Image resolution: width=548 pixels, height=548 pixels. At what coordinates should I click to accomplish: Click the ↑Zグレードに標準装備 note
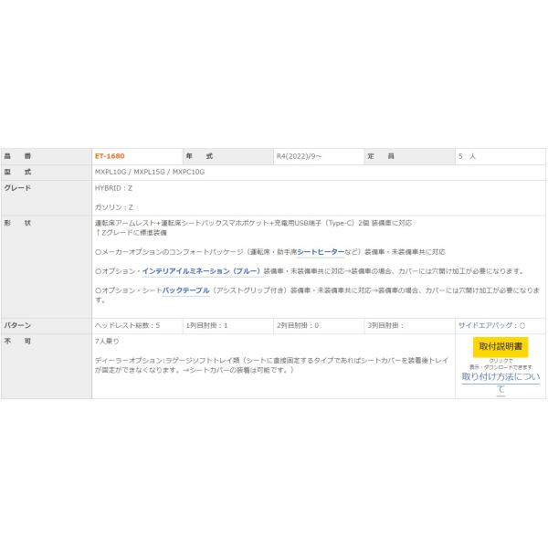[131, 232]
